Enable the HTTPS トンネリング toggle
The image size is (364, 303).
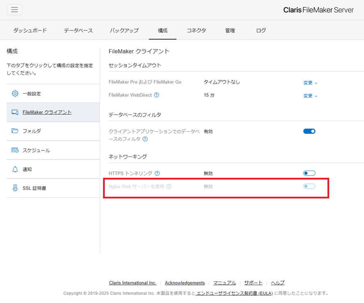[309, 173]
